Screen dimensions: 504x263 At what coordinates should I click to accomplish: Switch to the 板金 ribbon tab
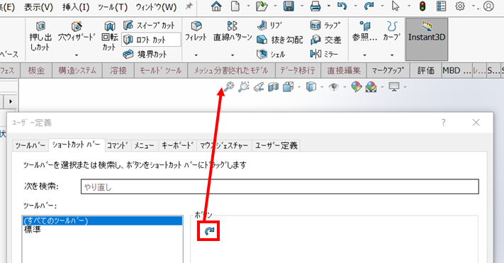tap(36, 70)
